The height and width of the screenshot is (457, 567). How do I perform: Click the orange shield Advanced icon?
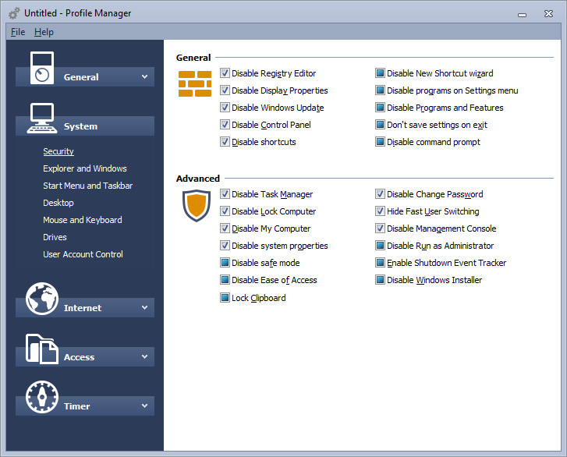(x=197, y=205)
